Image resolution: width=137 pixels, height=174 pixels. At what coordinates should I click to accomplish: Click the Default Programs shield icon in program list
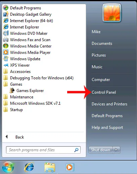(6, 8)
